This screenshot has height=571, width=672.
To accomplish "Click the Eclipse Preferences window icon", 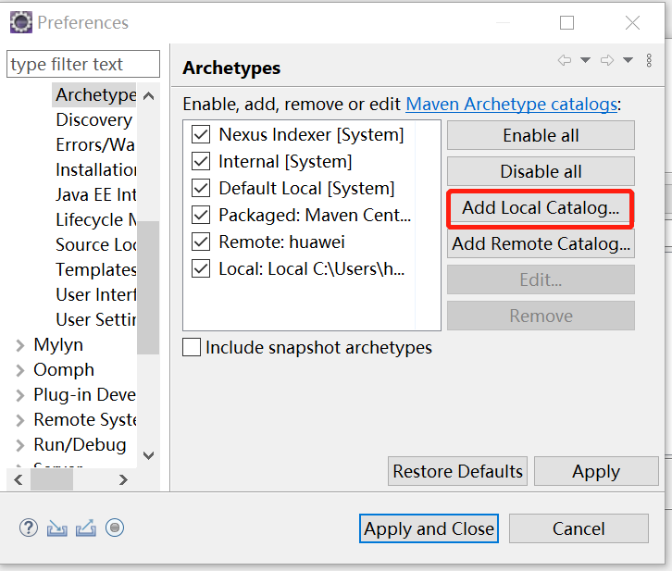I will (21, 22).
